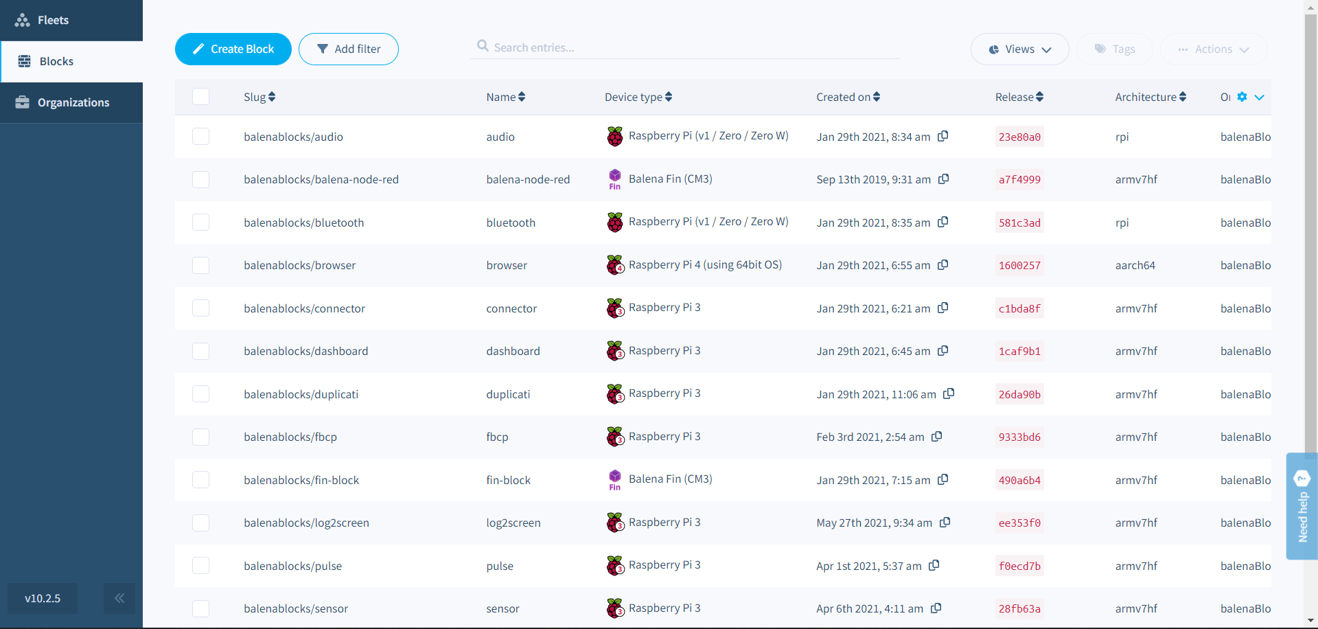
Task: Open the columns visibility chevron in the table header
Action: point(1259,97)
